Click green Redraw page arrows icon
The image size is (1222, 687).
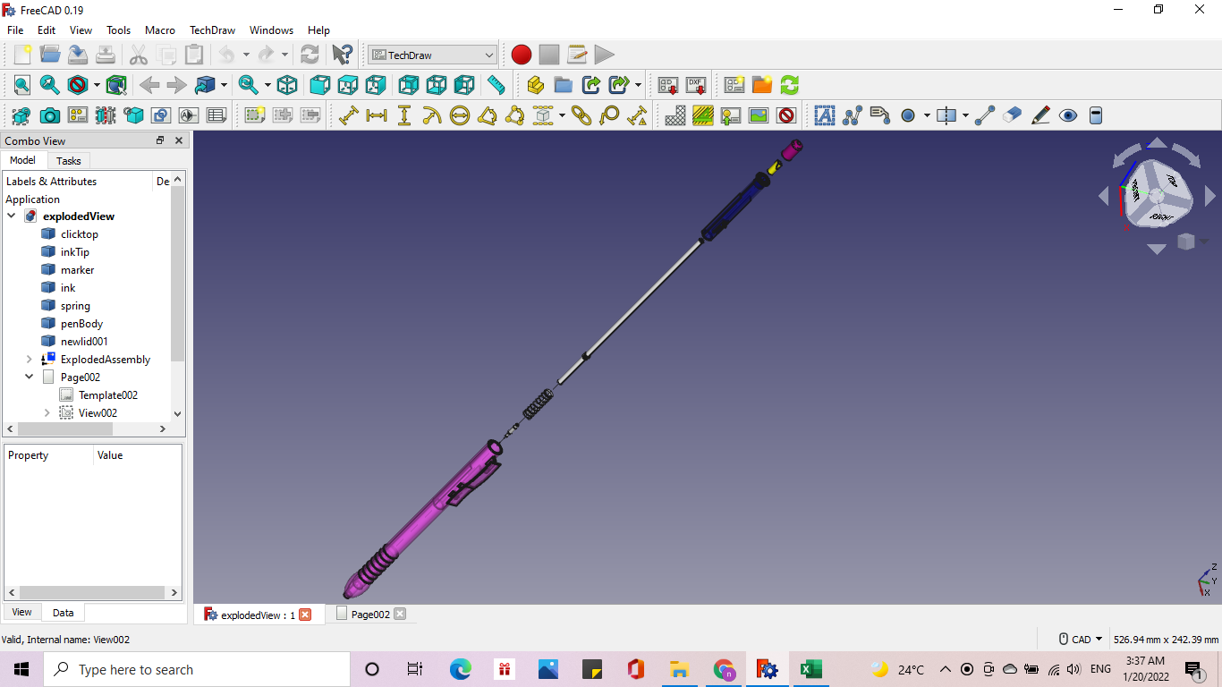click(789, 85)
